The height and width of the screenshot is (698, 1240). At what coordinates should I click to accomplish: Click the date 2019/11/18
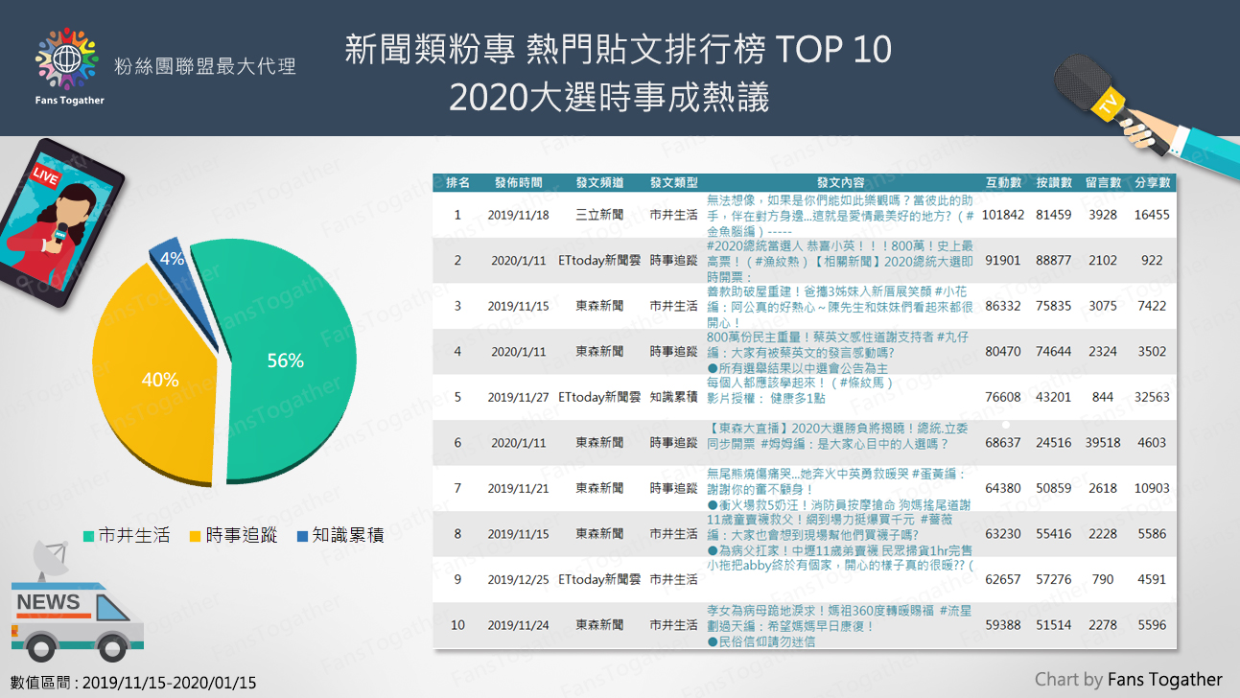click(519, 215)
